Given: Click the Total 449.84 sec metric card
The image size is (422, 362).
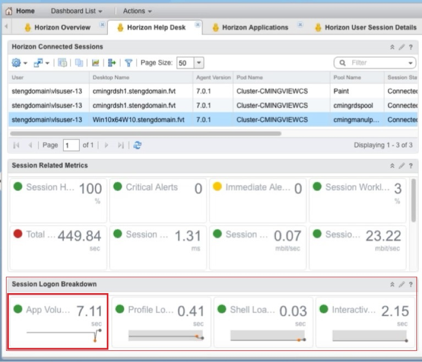Looking at the screenshot, I should 59,248.
